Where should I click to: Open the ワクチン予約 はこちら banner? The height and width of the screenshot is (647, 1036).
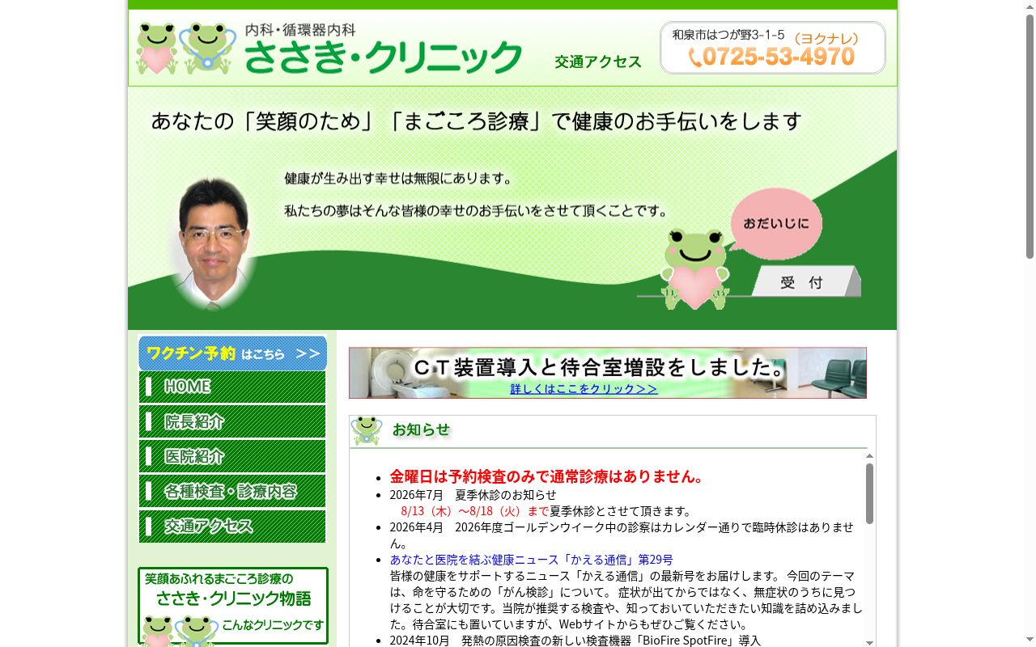tap(232, 353)
